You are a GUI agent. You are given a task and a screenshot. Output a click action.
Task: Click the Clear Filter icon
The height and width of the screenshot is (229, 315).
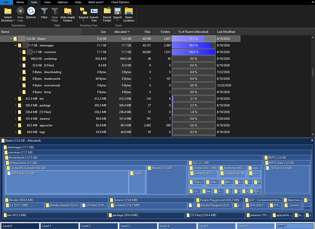pyautogui.click(x=55, y=11)
